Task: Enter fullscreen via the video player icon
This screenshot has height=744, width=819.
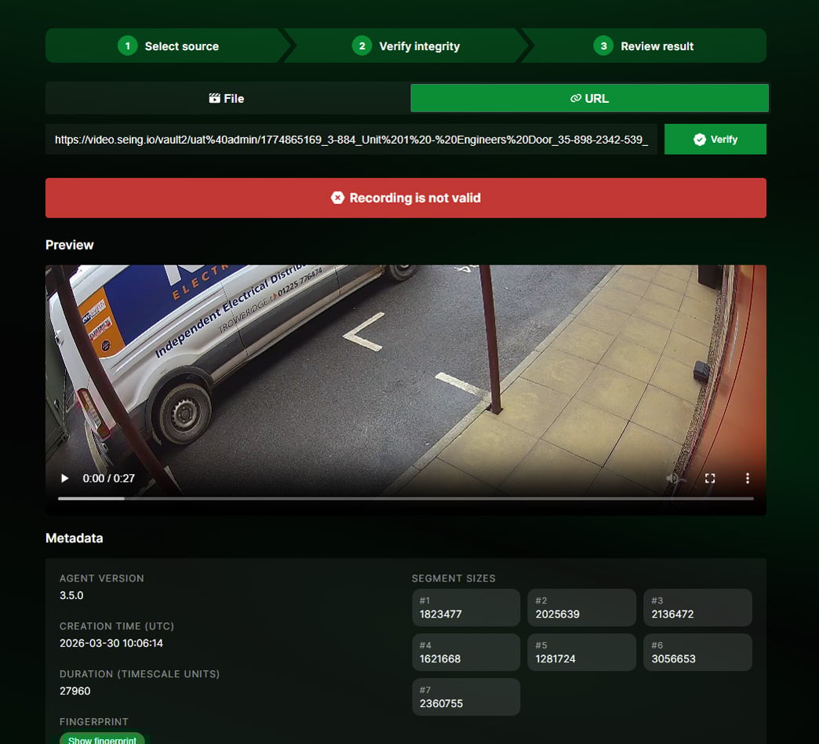Action: [x=710, y=477]
